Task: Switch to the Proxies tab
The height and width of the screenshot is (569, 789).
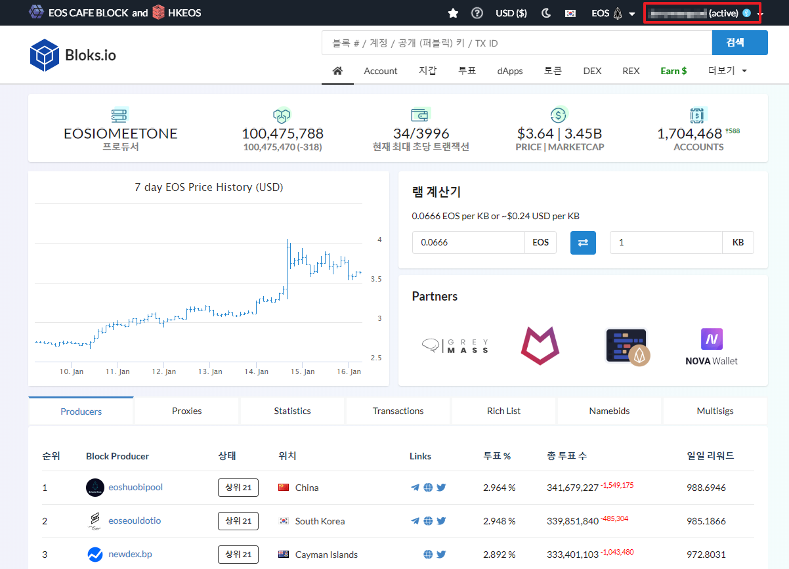Action: click(x=187, y=411)
